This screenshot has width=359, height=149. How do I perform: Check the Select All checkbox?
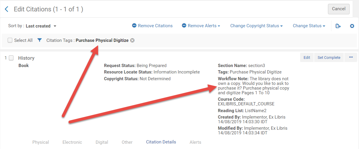[x=10, y=40]
